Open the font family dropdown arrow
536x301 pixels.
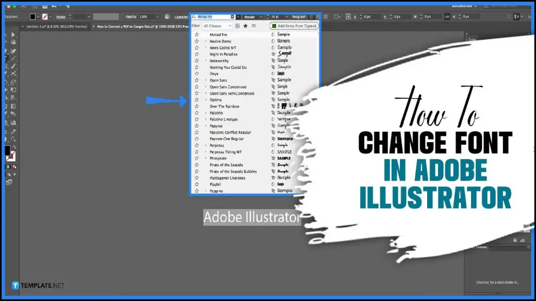click(x=238, y=17)
